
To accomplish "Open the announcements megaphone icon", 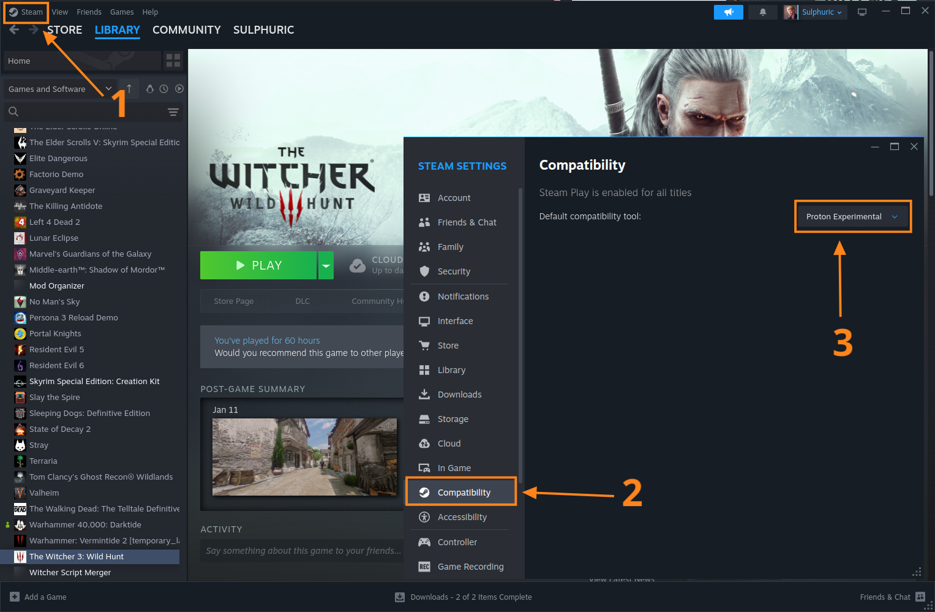I will tap(728, 12).
